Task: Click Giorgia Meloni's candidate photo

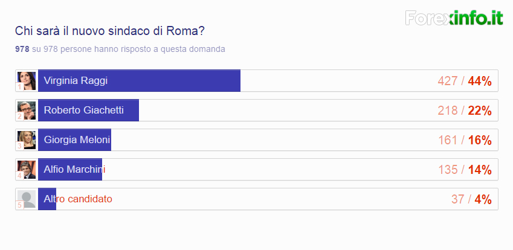Action: pos(27,140)
